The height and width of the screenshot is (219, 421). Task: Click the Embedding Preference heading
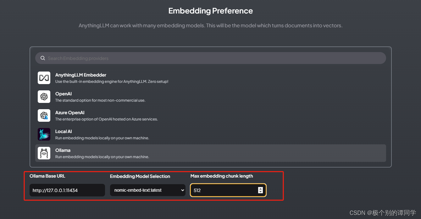[x=211, y=11]
